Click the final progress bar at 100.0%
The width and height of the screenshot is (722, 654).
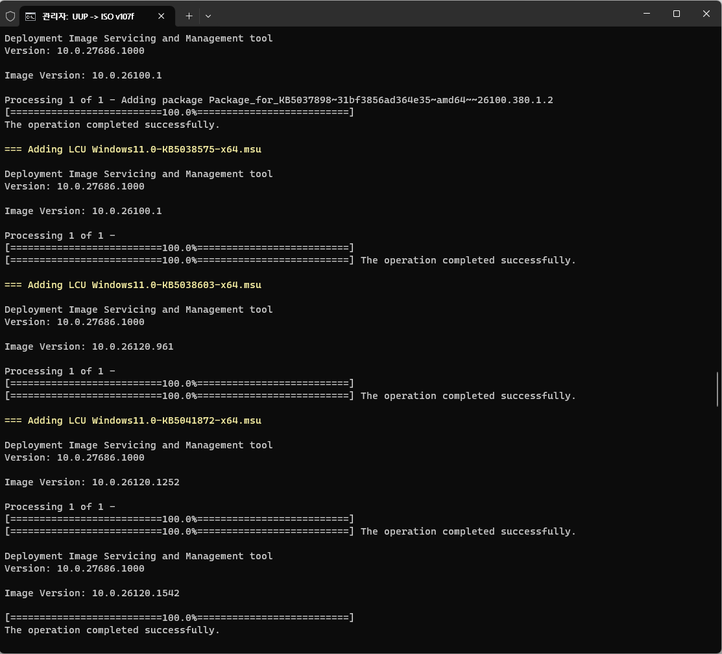pos(179,618)
